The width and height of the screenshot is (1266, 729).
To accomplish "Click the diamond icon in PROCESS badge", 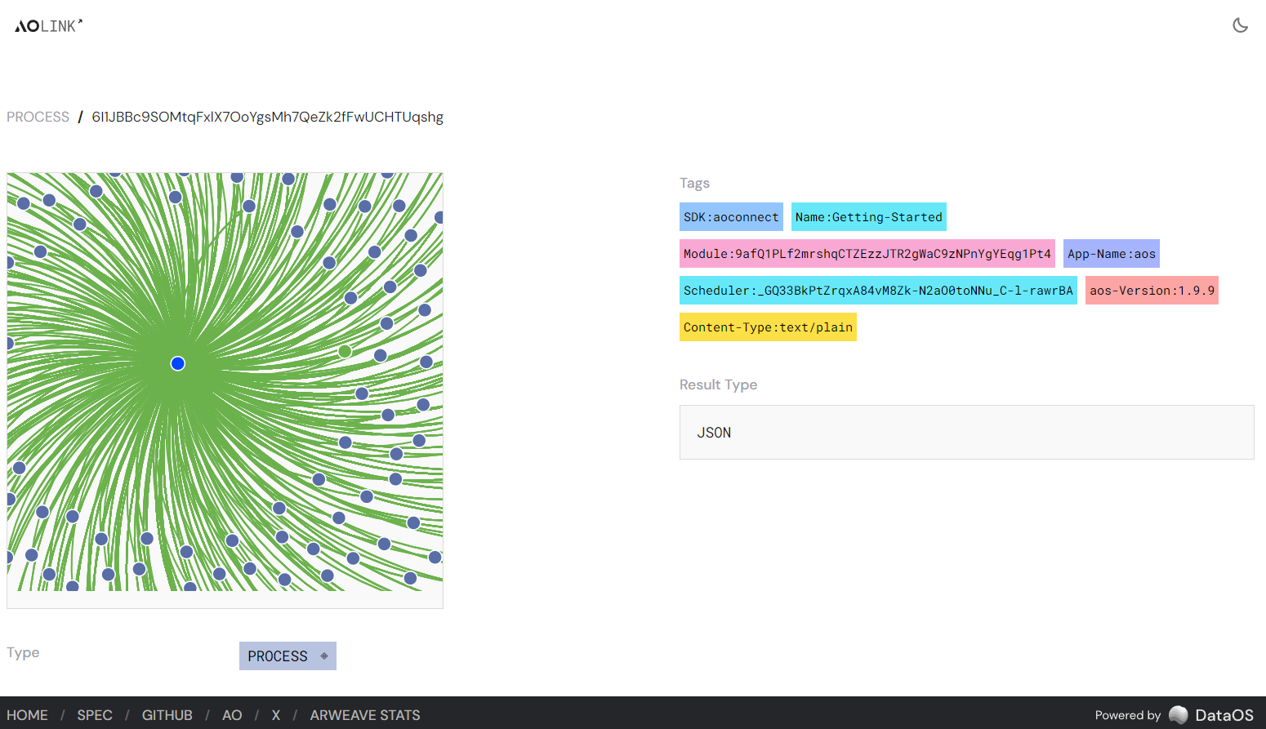I will pyautogui.click(x=324, y=656).
